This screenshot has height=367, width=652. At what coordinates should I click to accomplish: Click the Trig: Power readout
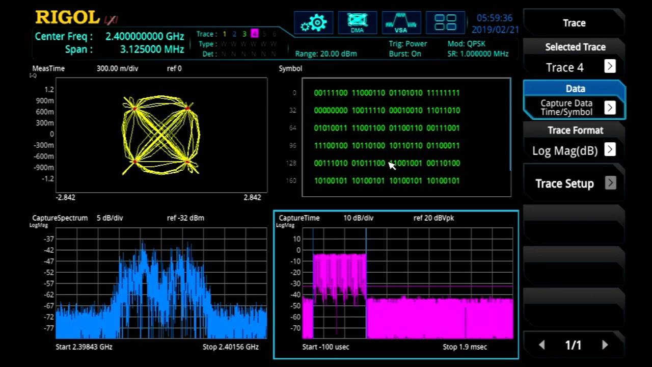click(x=408, y=44)
